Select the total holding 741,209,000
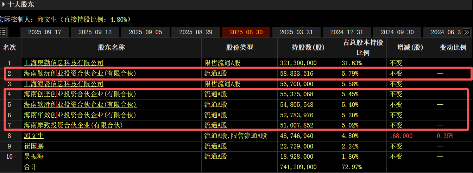The image size is (473, 173). (298, 167)
